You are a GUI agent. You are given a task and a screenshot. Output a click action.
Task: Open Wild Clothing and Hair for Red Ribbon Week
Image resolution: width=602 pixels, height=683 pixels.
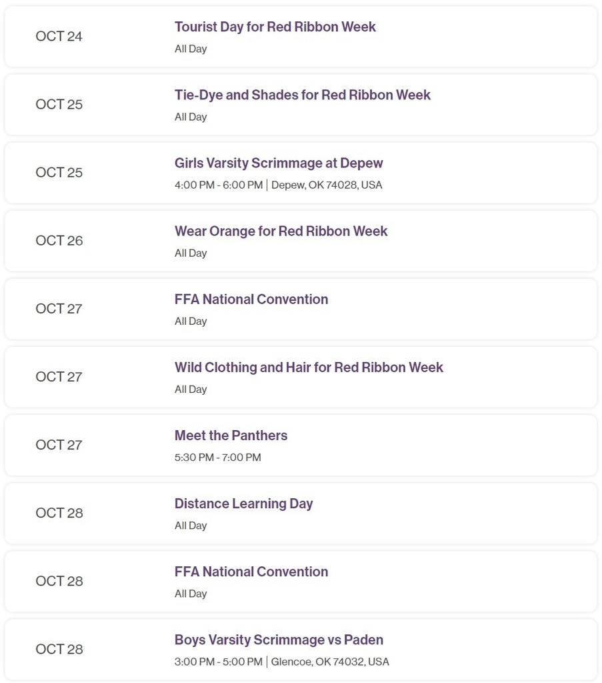[309, 368]
